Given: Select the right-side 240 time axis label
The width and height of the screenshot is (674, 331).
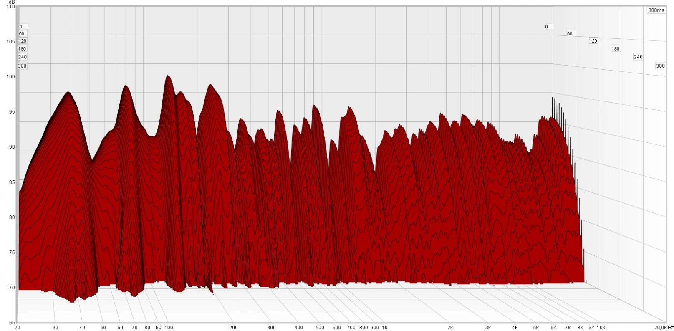Looking at the screenshot, I should coord(638,57).
